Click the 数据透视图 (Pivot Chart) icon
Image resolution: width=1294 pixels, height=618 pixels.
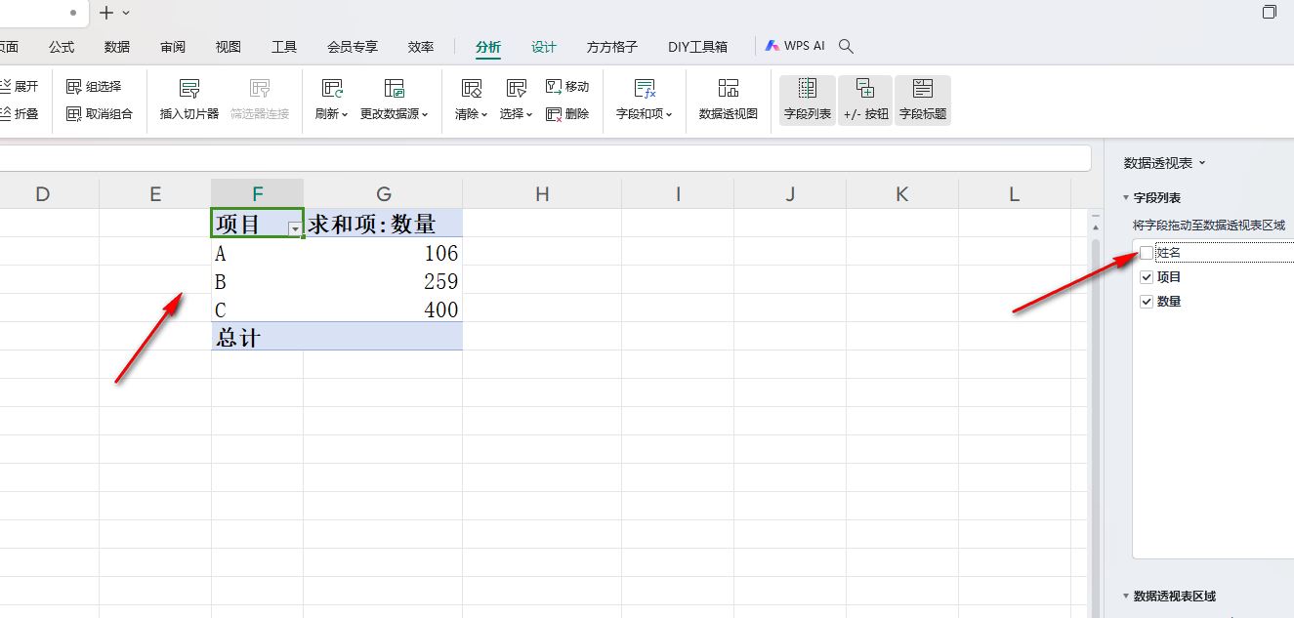point(728,90)
